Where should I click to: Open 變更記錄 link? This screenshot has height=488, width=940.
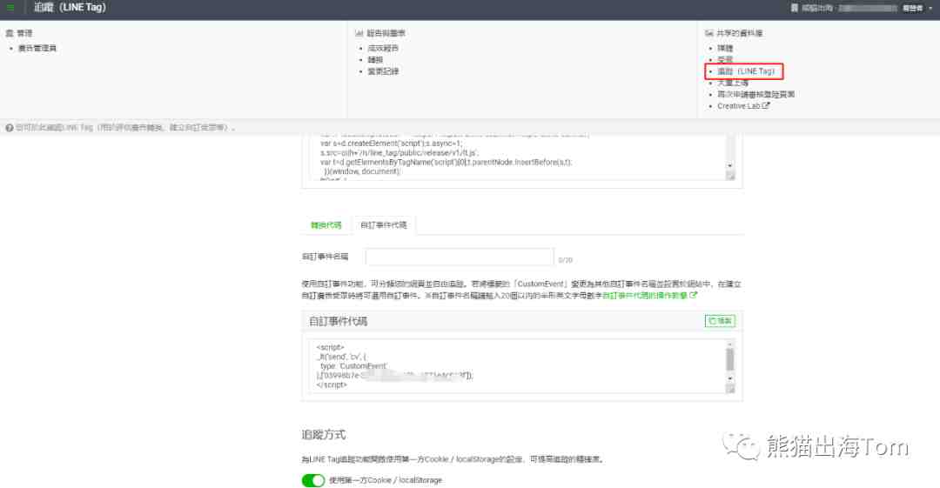point(383,71)
